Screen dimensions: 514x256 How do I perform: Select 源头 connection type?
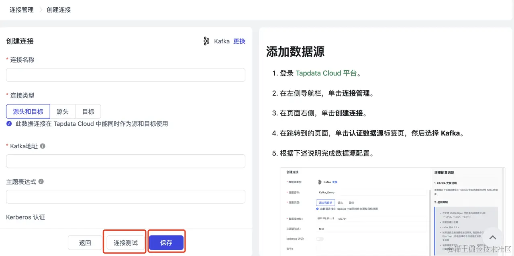point(62,111)
